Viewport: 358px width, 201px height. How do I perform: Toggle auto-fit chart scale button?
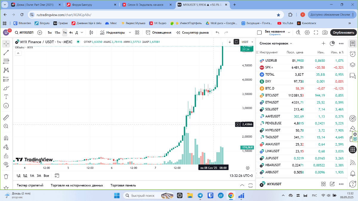tap(237, 42)
